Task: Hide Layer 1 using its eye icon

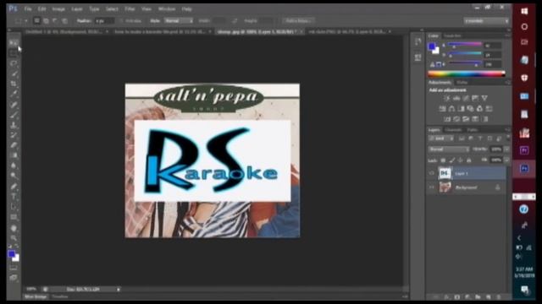Action: [x=431, y=173]
